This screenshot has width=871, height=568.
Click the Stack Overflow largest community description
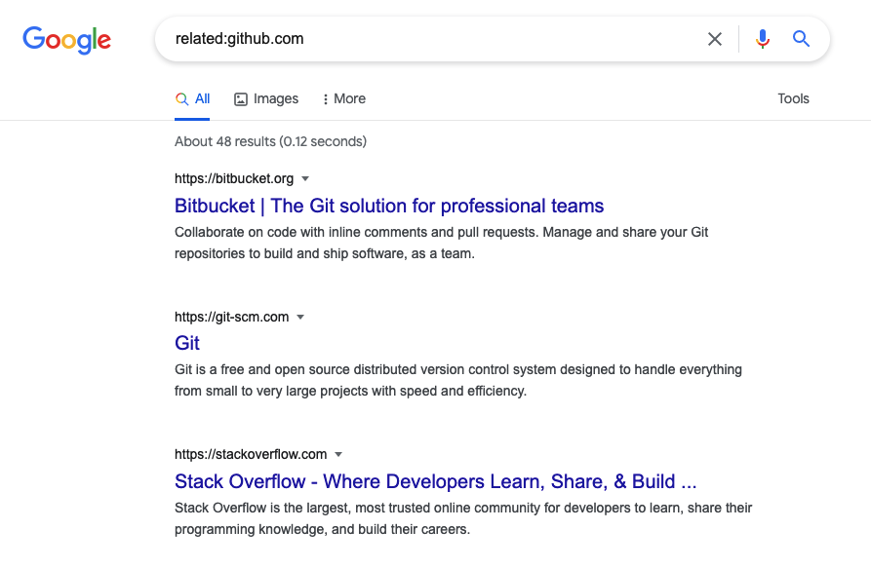463,518
